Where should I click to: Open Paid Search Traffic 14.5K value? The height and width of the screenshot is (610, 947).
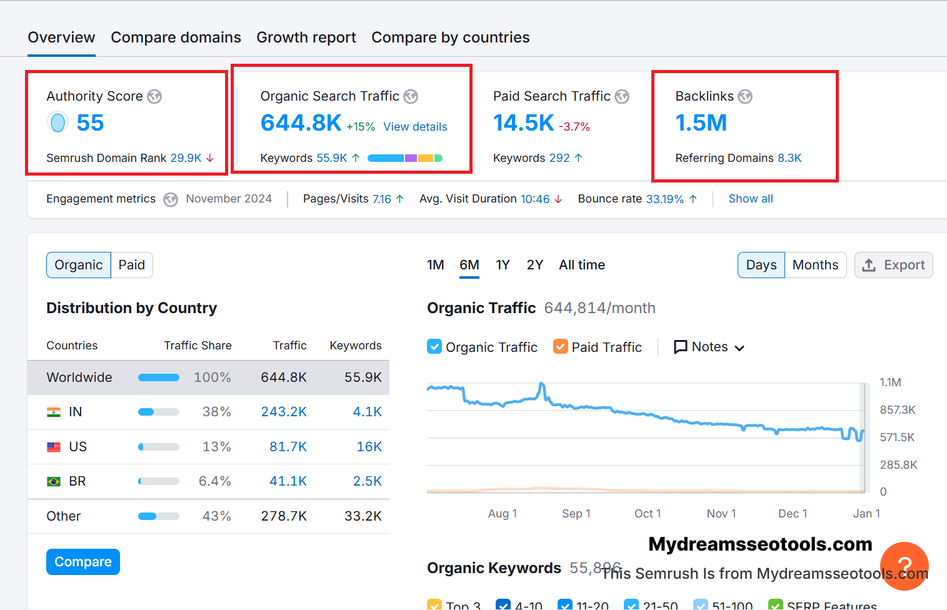point(524,123)
